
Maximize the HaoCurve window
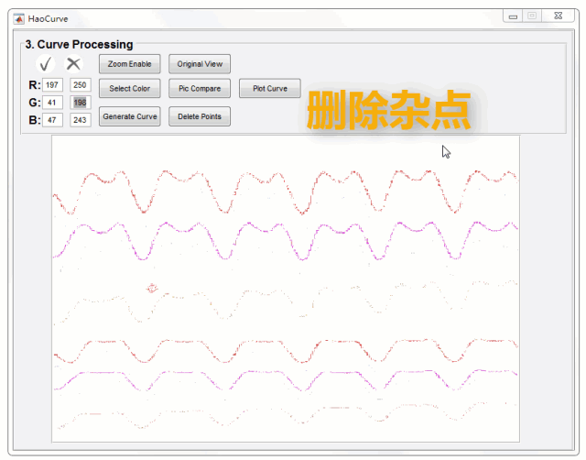532,16
